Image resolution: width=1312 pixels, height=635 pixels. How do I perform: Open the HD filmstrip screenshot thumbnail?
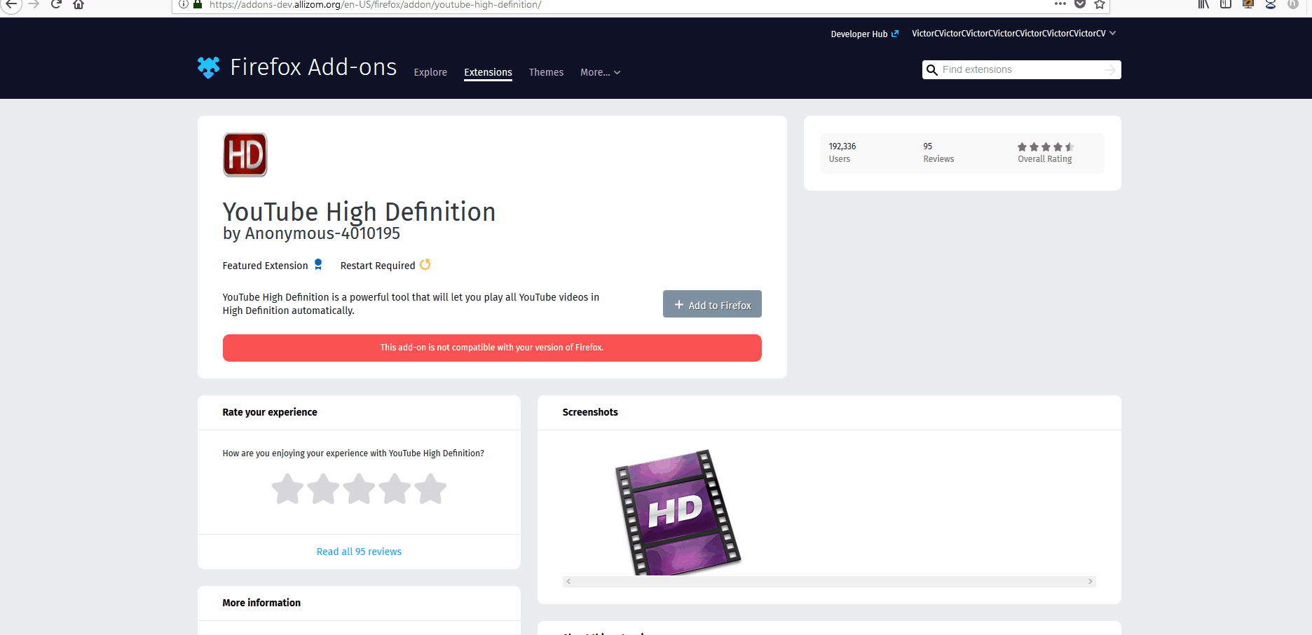pyautogui.click(x=678, y=512)
